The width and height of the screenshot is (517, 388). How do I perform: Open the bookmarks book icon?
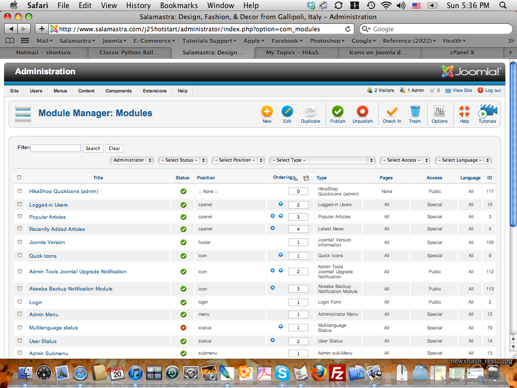pyautogui.click(x=10, y=41)
